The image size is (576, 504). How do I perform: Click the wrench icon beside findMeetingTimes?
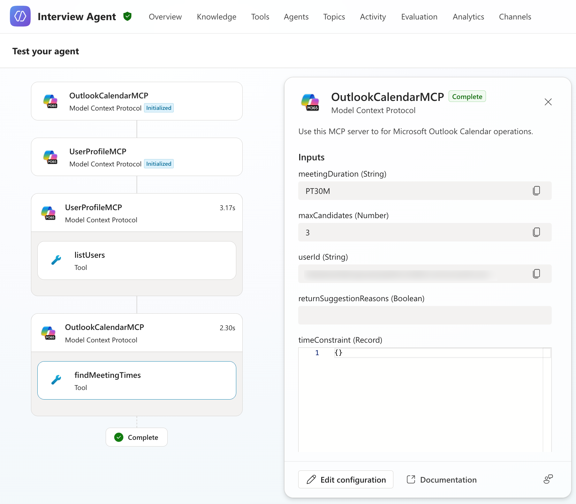(x=56, y=380)
